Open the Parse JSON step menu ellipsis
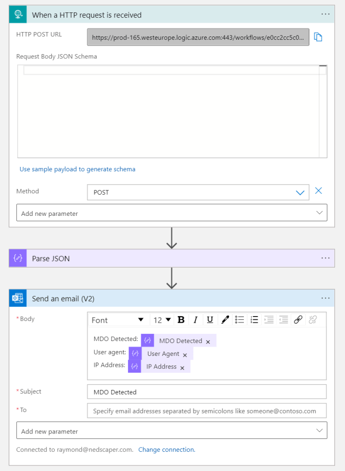The width and height of the screenshot is (345, 471). (325, 258)
